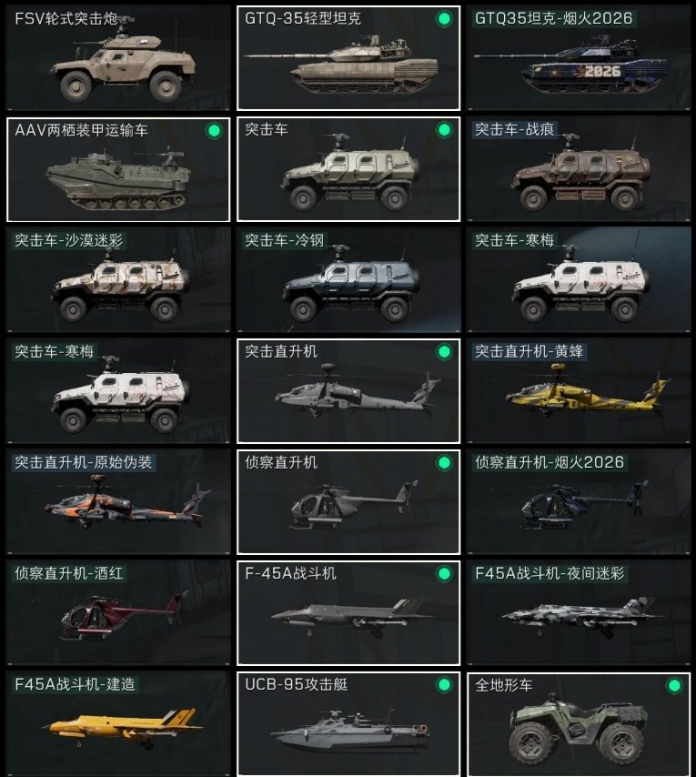This screenshot has height=777, width=696.
Task: Select the F45A战斗机-夜间迷彩 jet
Action: [x=579, y=613]
